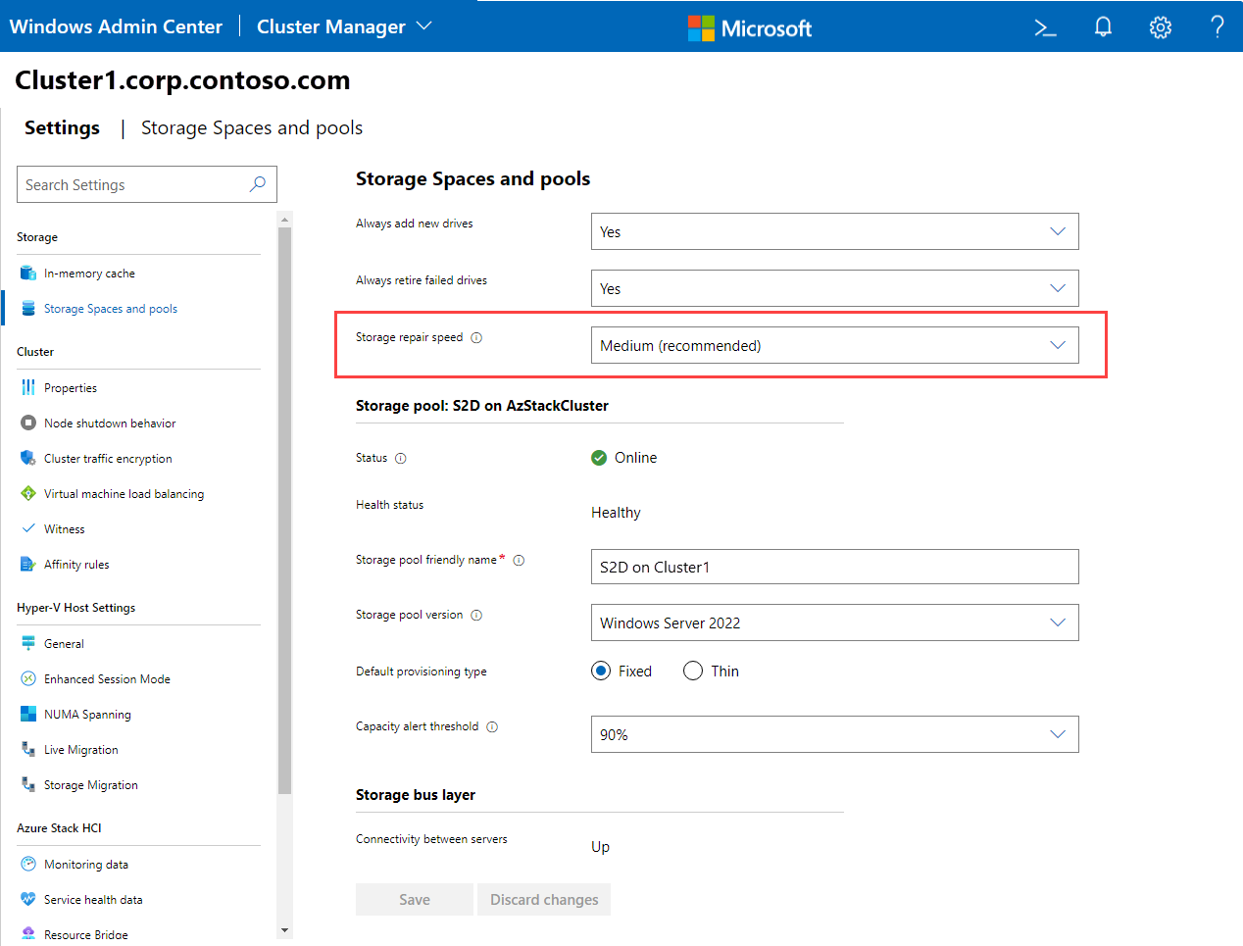The width and height of the screenshot is (1243, 946).
Task: Open the PowerShell console icon
Action: click(1045, 27)
